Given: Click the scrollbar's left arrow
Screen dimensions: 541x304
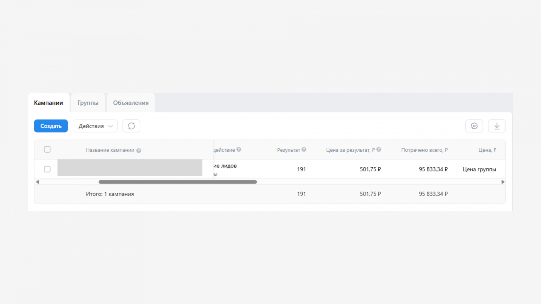Looking at the screenshot, I should (38, 182).
